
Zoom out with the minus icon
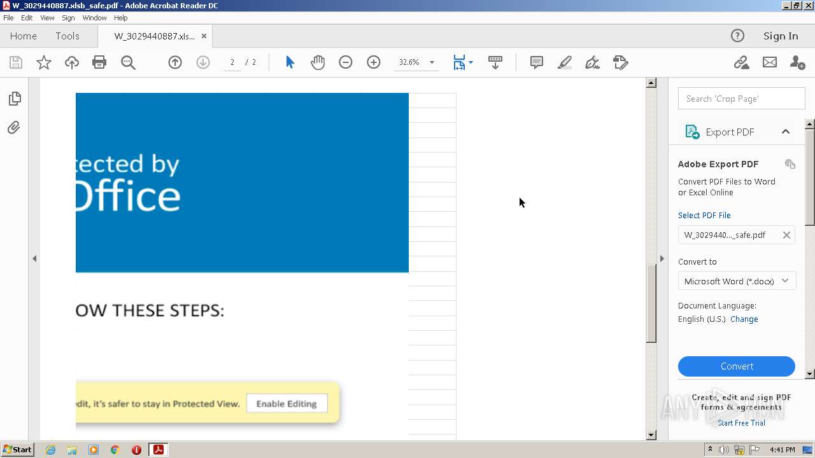coord(346,62)
